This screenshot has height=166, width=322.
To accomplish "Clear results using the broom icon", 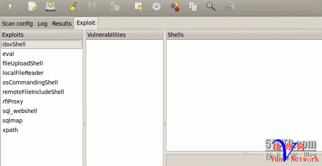I will [73, 7].
